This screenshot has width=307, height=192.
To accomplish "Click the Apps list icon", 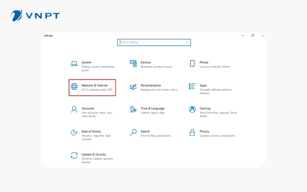I will tap(192, 87).
